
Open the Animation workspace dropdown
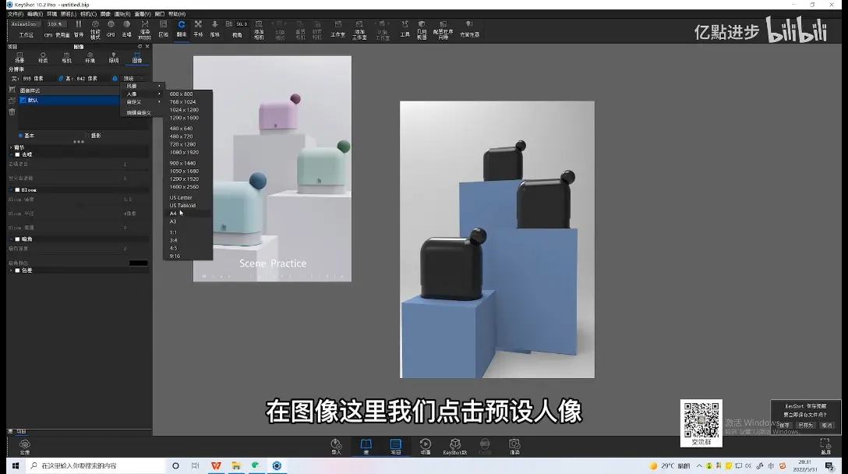(25, 24)
